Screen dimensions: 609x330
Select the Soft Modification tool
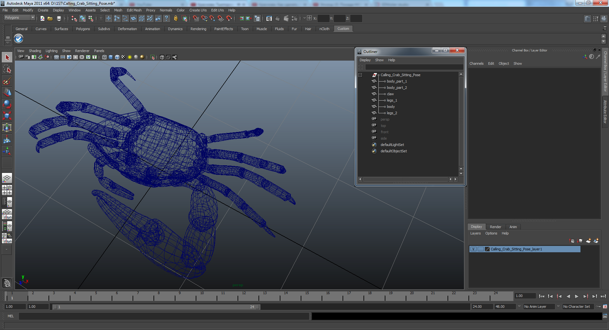7,140
